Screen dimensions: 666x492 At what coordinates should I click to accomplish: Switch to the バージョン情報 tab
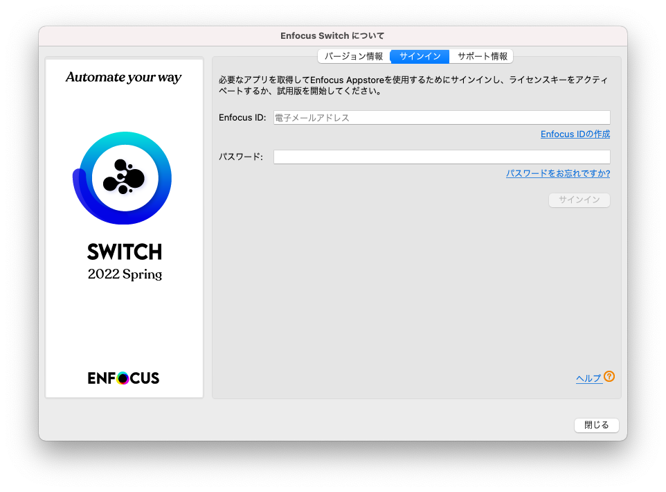pos(354,56)
